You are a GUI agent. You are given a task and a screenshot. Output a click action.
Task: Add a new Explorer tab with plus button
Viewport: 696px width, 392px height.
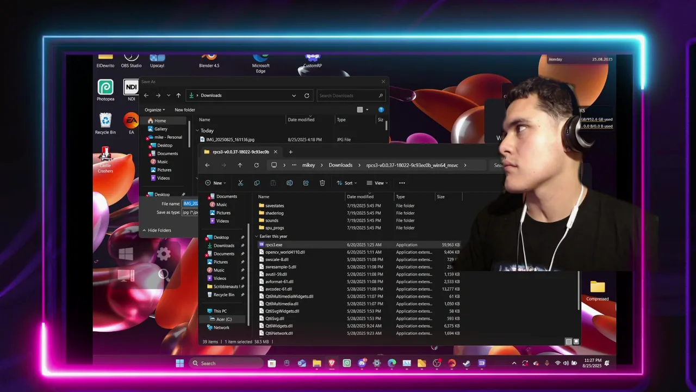[x=290, y=152]
